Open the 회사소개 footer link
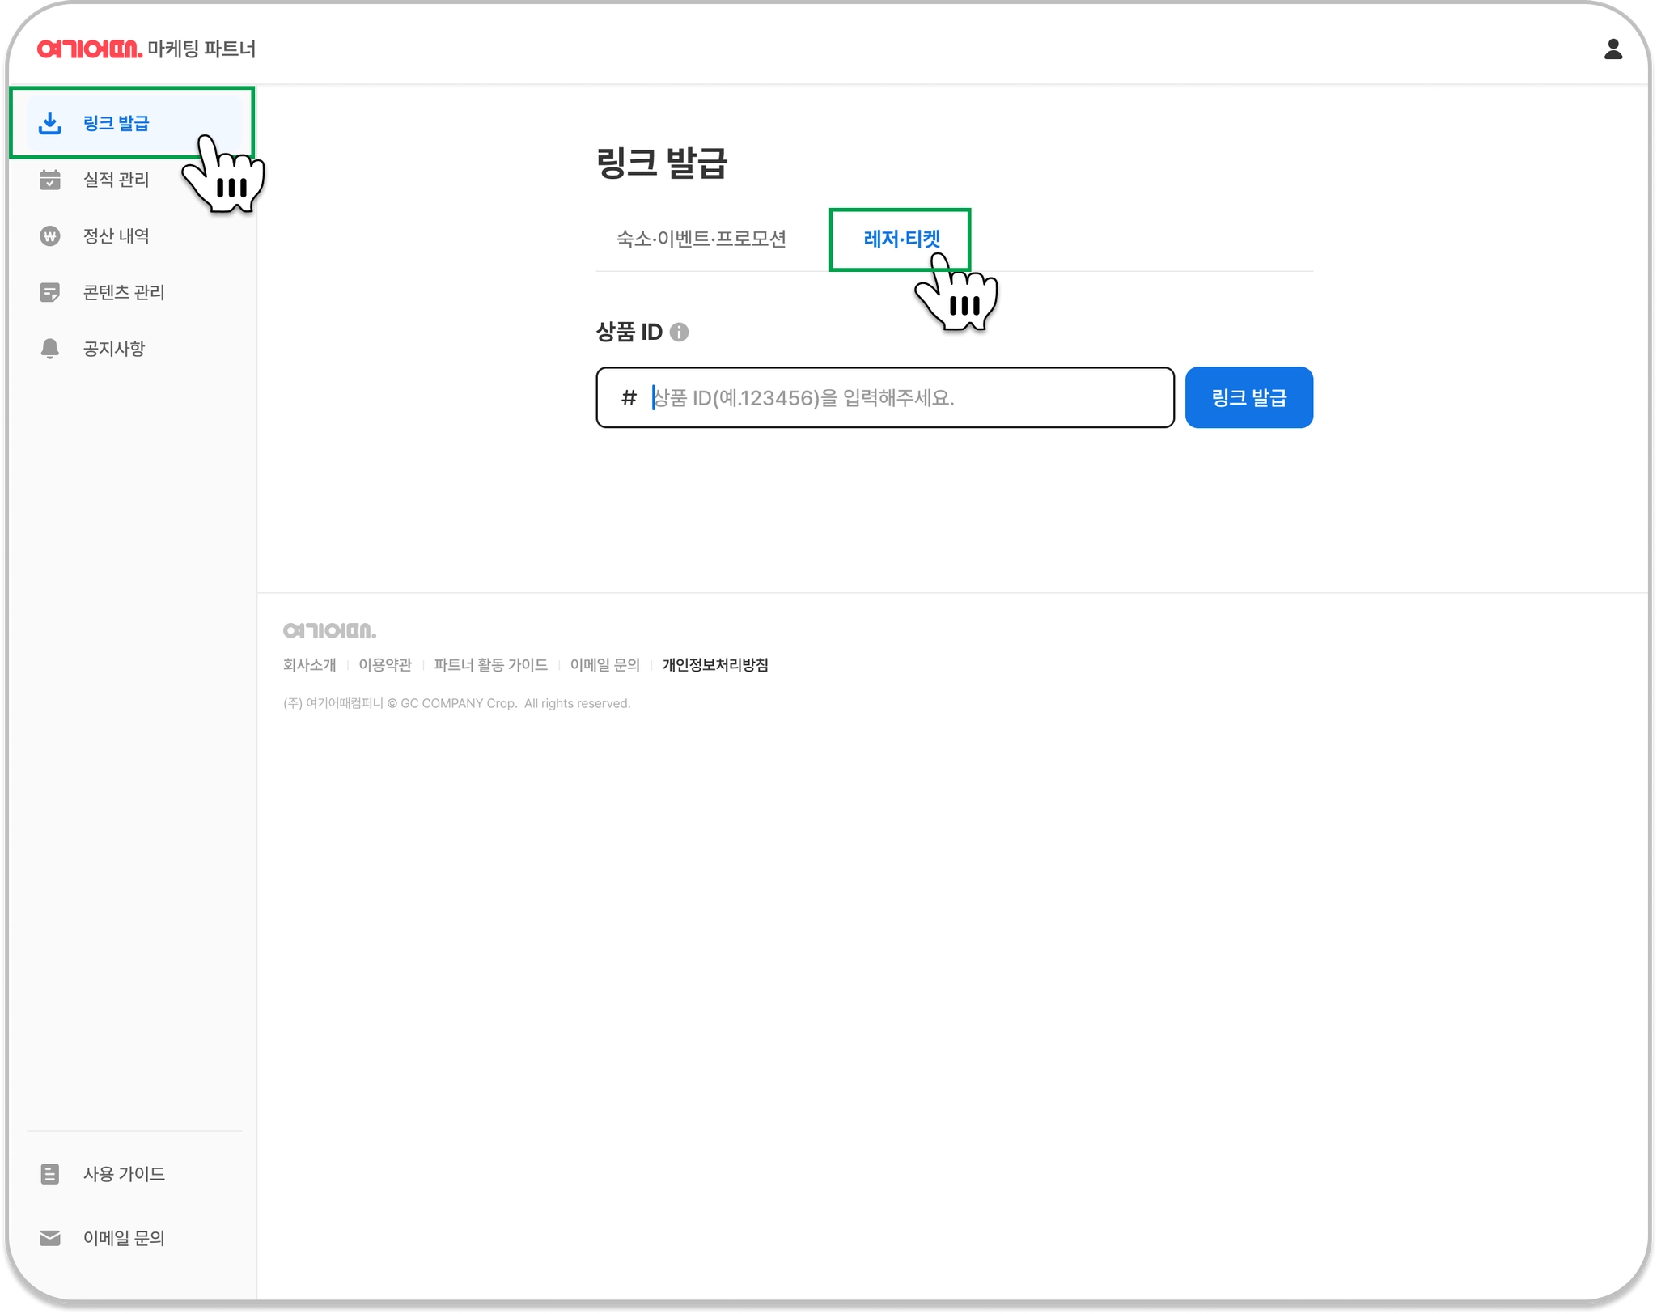Image resolution: width=1657 pixels, height=1314 pixels. click(309, 665)
